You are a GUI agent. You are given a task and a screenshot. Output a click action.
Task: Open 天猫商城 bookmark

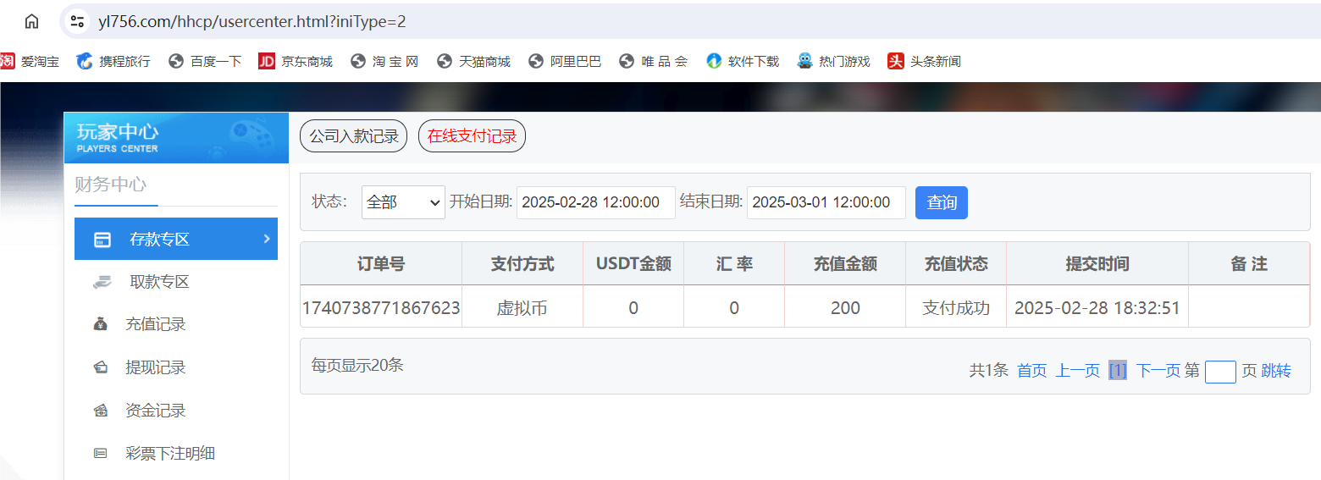[x=473, y=61]
